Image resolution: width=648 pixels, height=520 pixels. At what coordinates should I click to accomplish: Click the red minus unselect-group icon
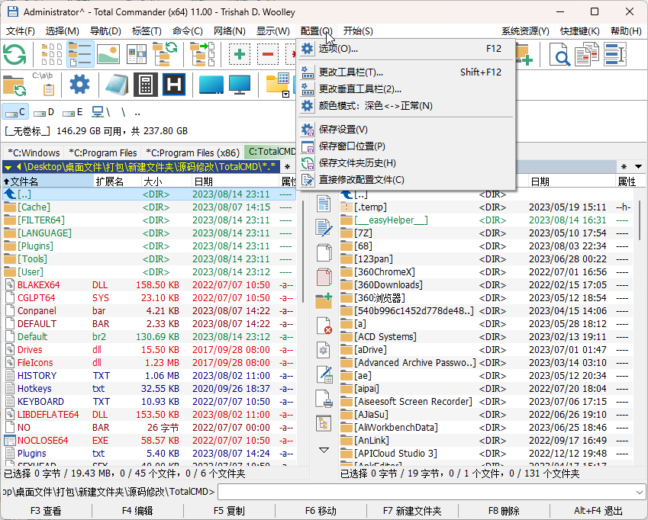pyautogui.click(x=268, y=54)
